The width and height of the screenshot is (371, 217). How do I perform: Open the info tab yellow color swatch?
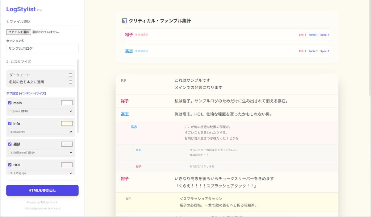point(67,123)
